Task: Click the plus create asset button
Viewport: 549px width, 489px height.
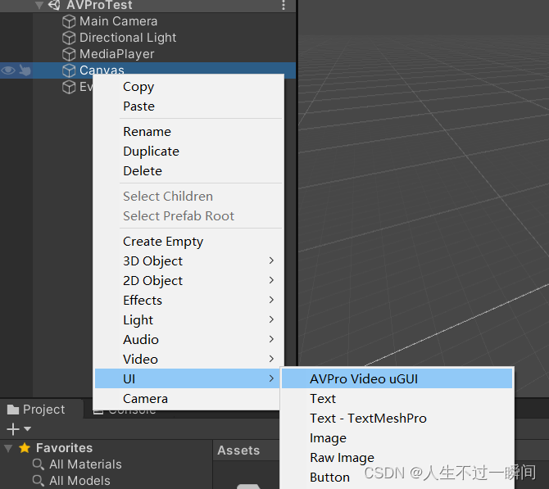Action: [x=13, y=428]
